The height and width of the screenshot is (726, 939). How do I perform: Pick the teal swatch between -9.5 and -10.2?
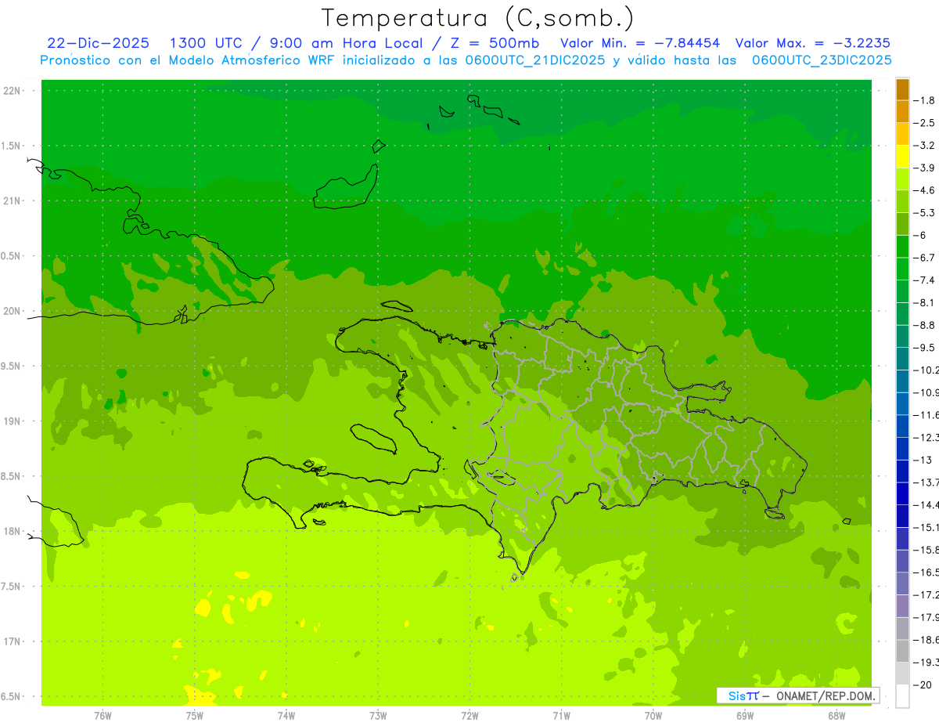tap(902, 359)
